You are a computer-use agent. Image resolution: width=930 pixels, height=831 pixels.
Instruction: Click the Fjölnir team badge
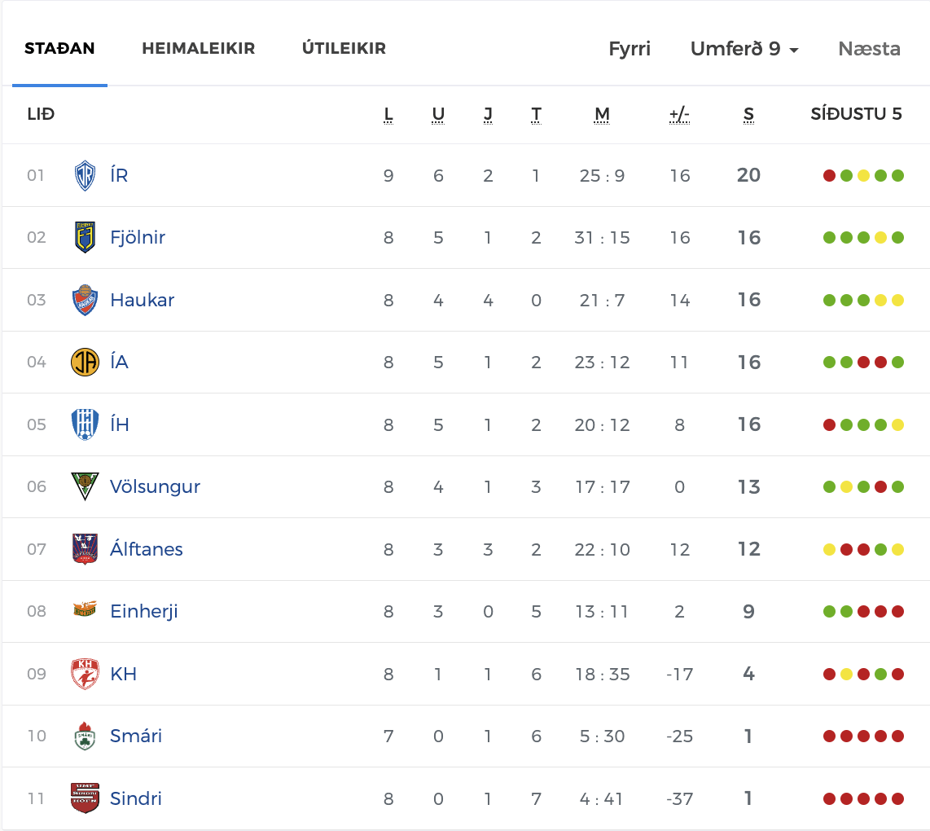[85, 237]
